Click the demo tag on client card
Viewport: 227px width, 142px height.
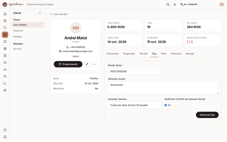(x=76, y=56)
